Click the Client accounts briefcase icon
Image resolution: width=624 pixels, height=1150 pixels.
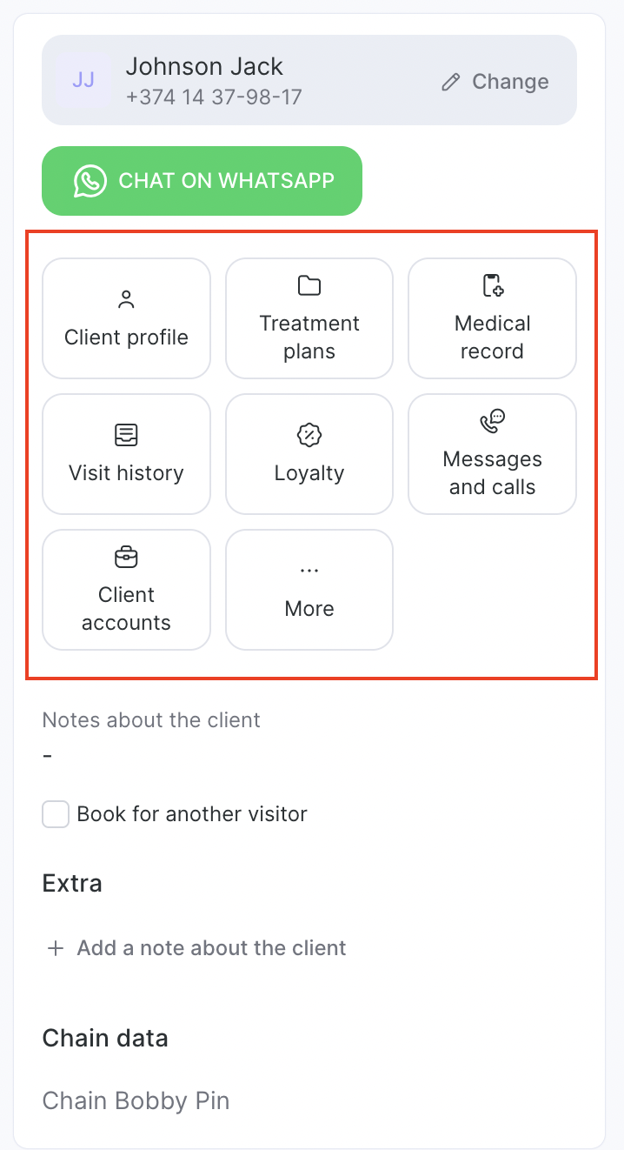(x=126, y=557)
